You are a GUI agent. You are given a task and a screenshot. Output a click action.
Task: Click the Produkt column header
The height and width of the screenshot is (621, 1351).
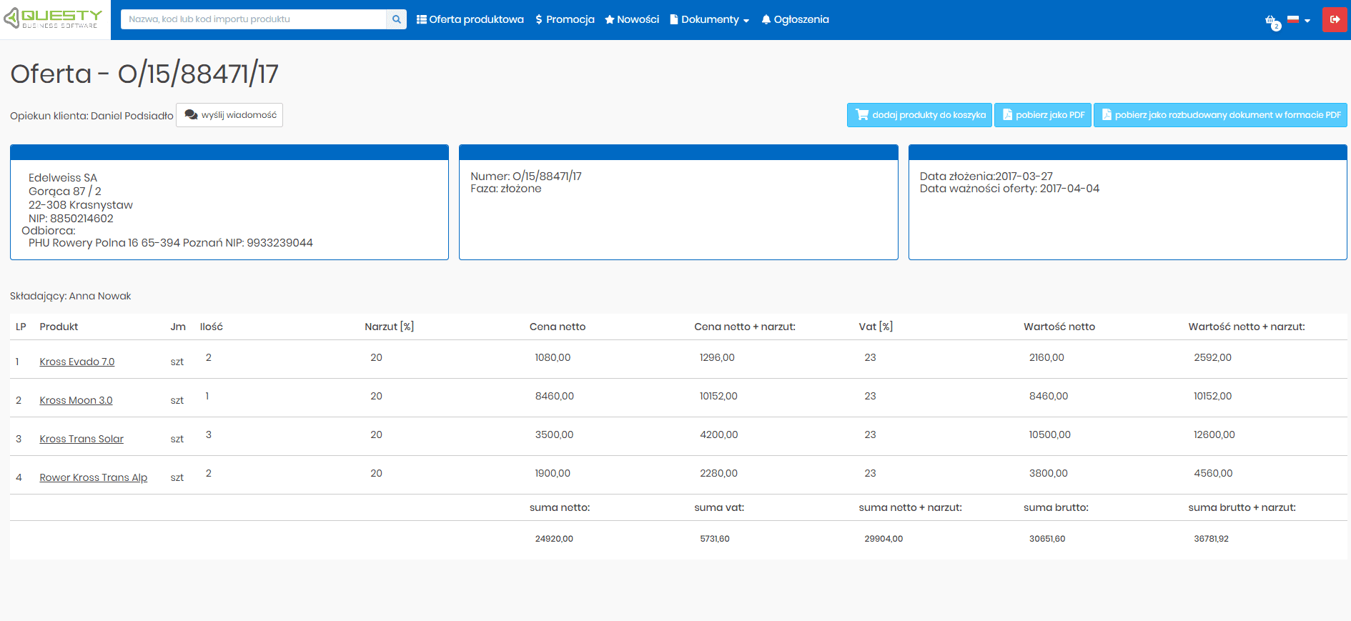(59, 327)
